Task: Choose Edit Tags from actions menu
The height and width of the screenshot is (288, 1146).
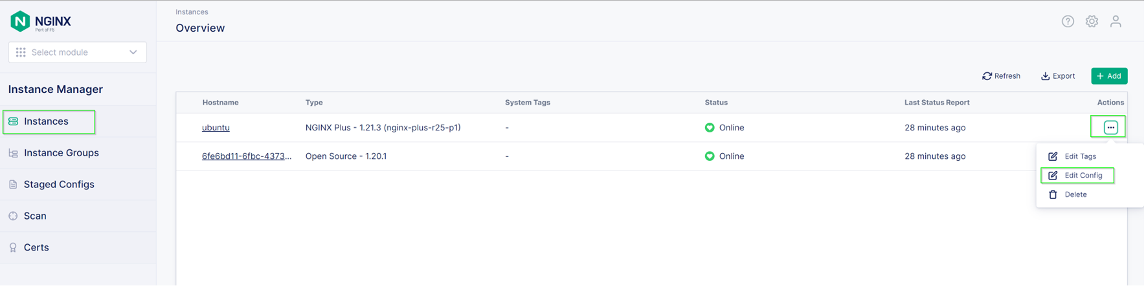Action: (1080, 157)
